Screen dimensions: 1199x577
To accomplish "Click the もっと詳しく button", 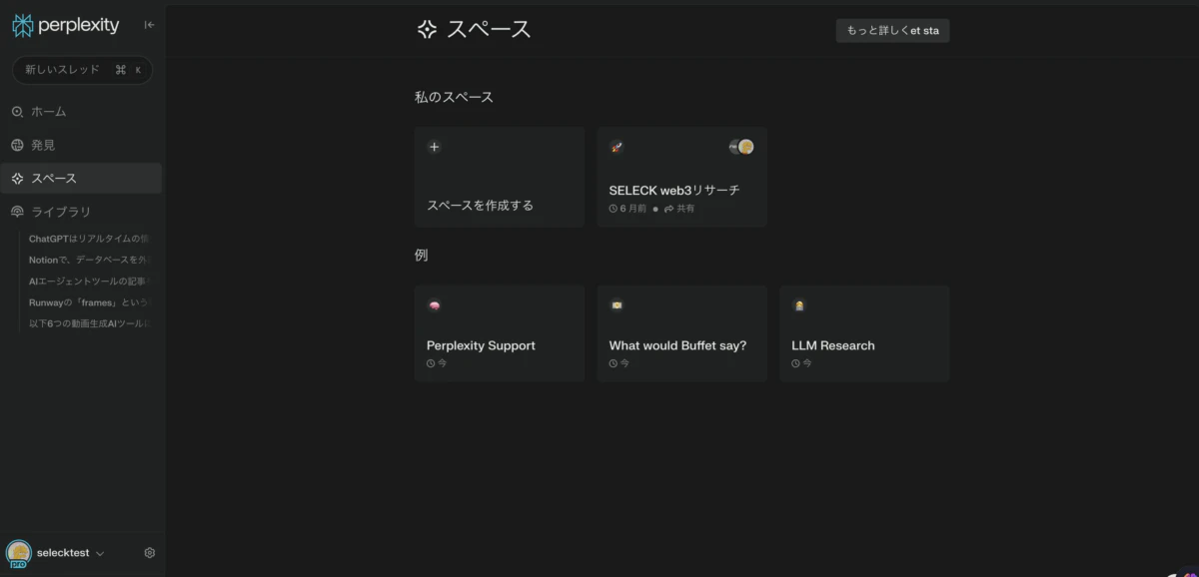I will point(892,30).
